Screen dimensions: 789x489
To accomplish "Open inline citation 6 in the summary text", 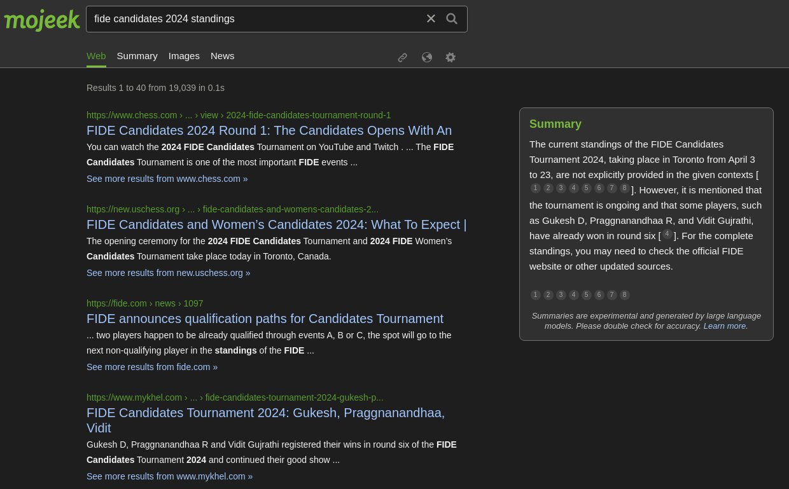I will point(599,188).
